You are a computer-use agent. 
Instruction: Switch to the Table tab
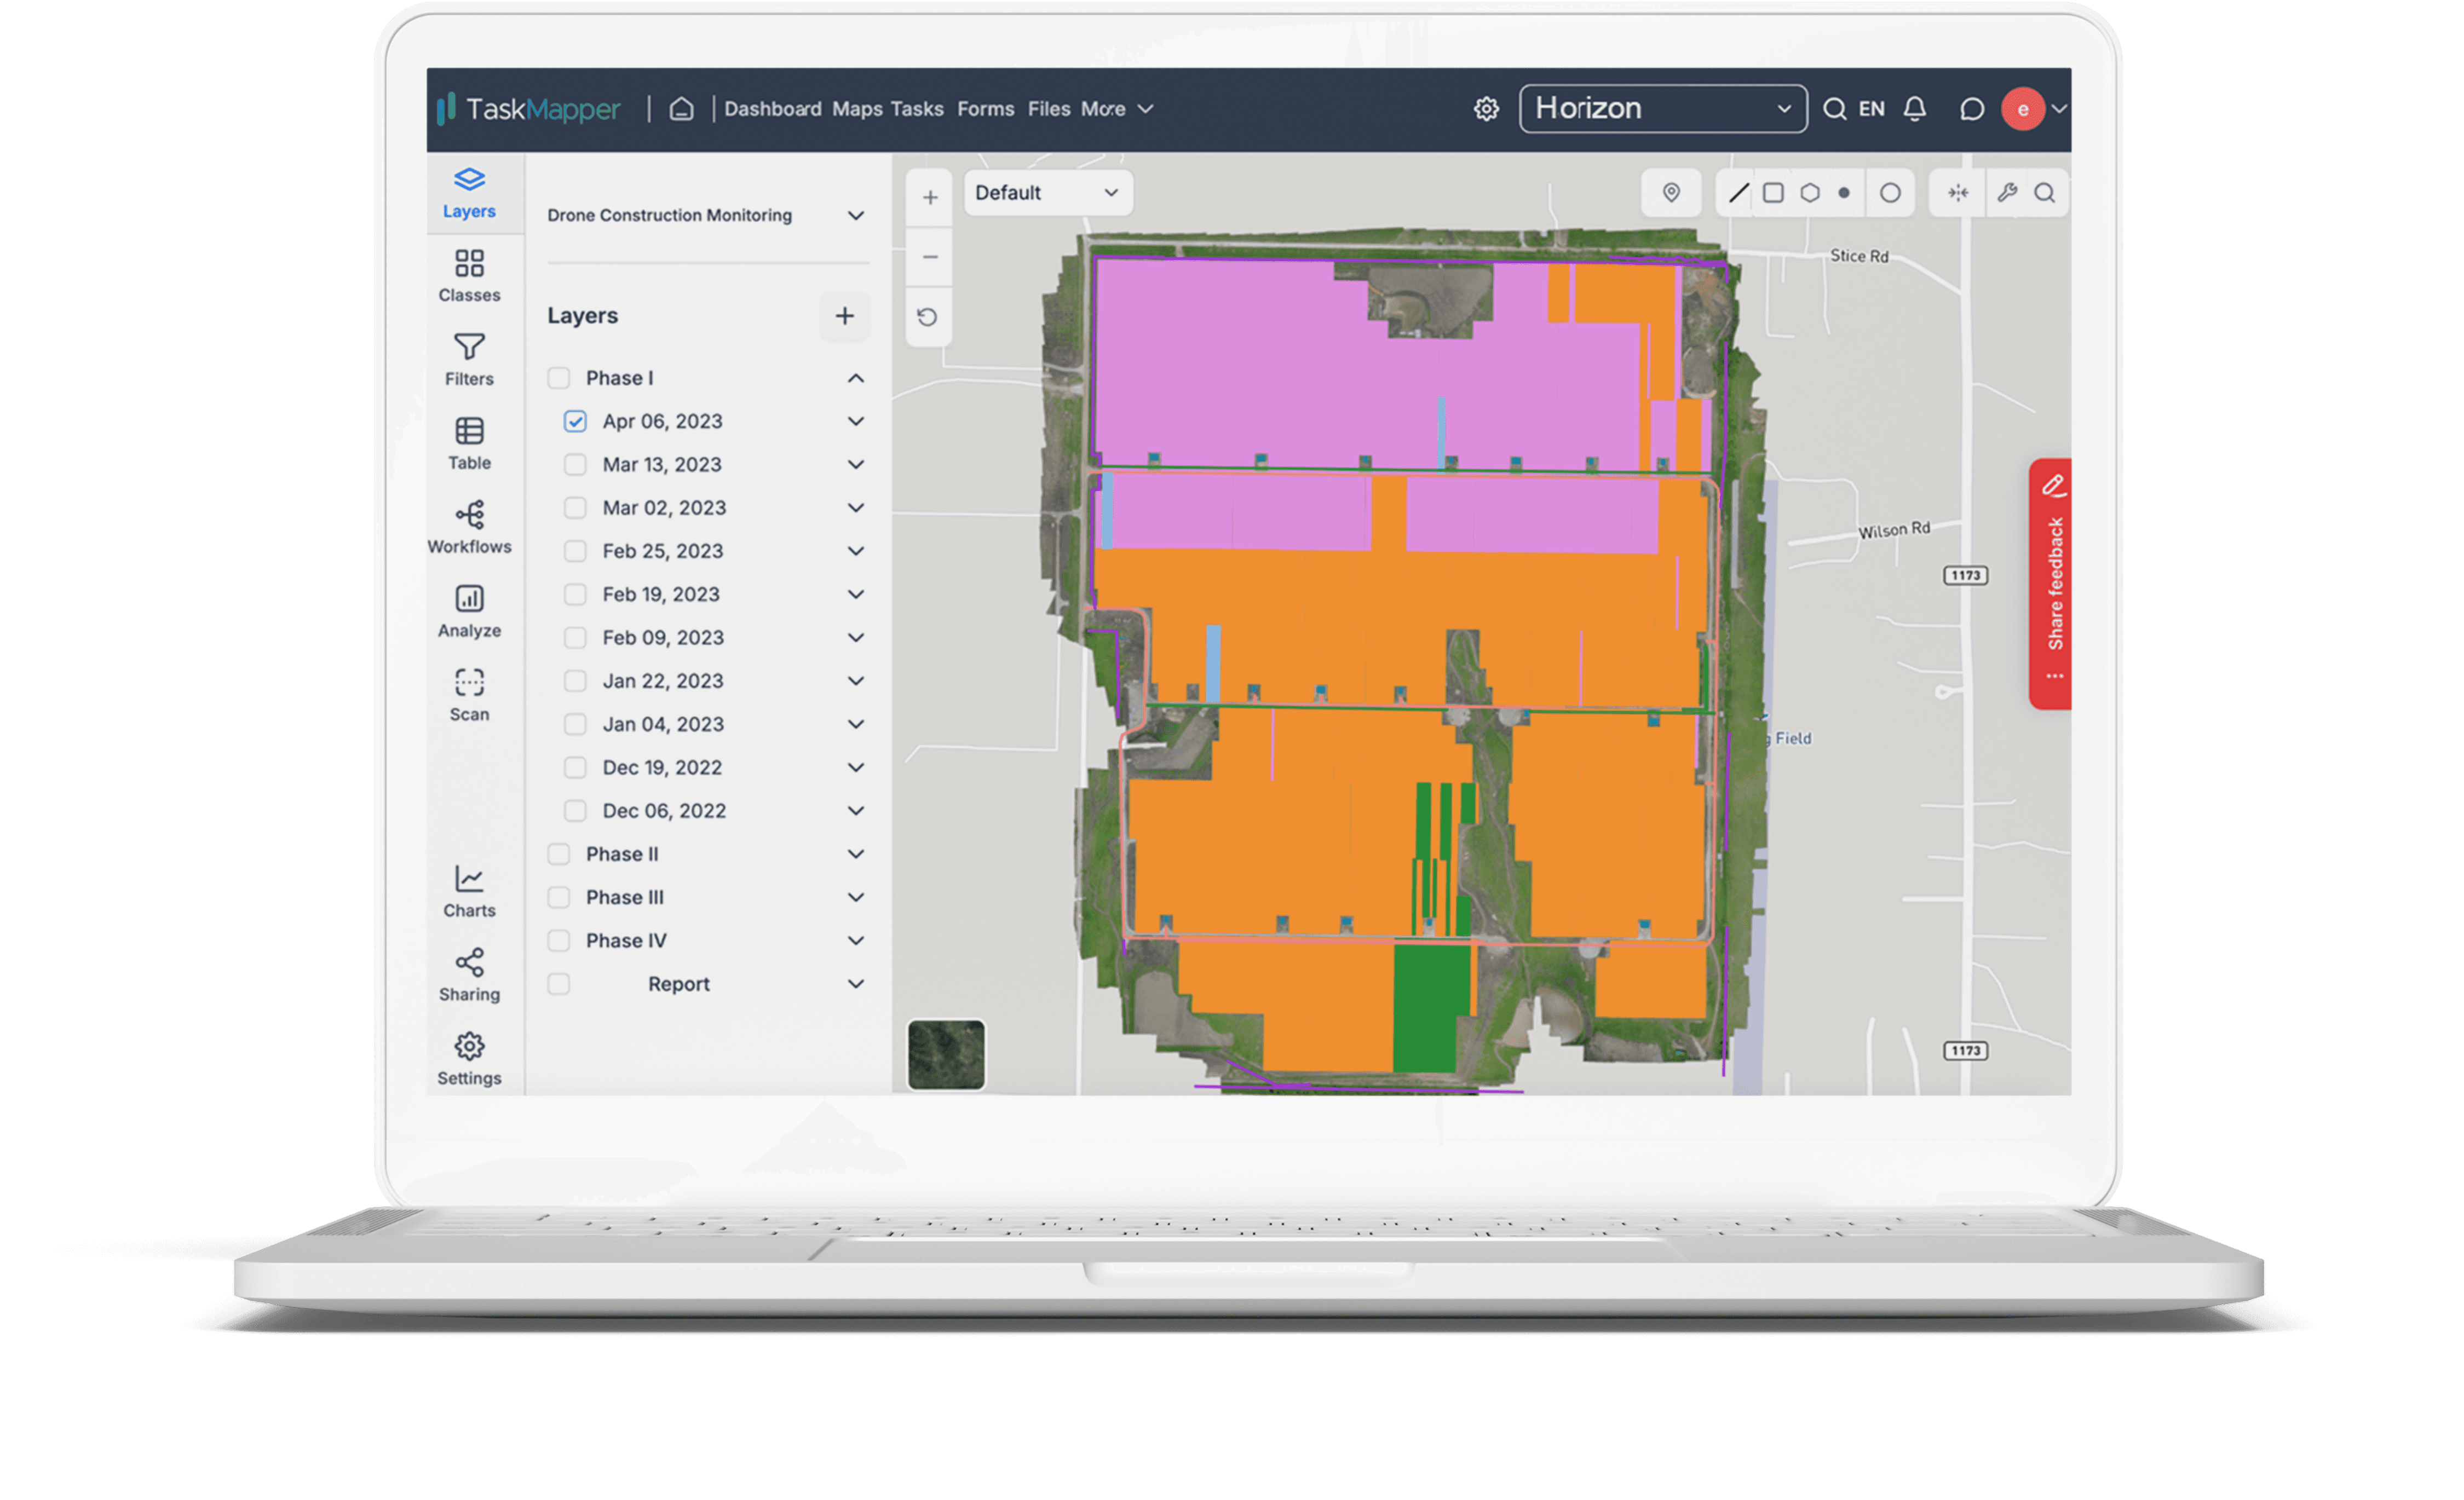469,442
